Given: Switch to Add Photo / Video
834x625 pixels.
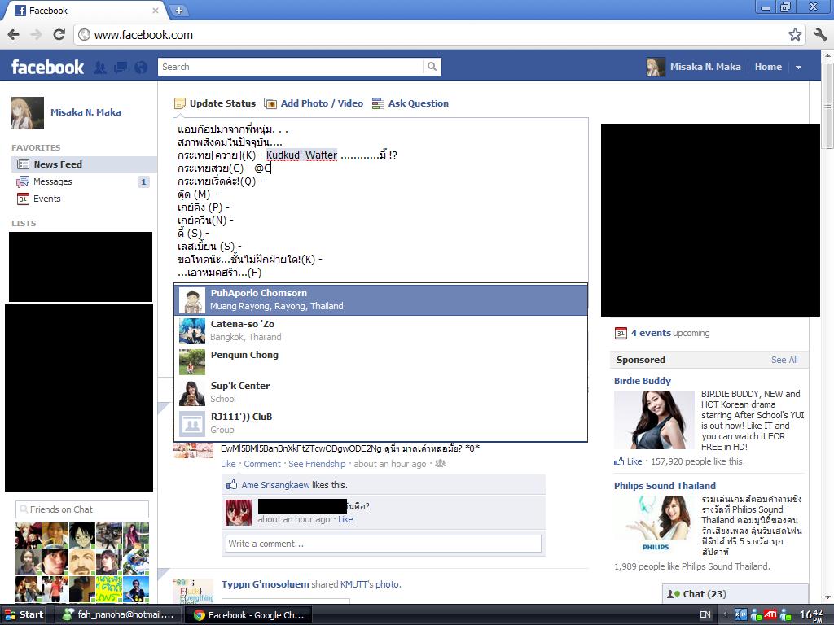Looking at the screenshot, I should 322,103.
